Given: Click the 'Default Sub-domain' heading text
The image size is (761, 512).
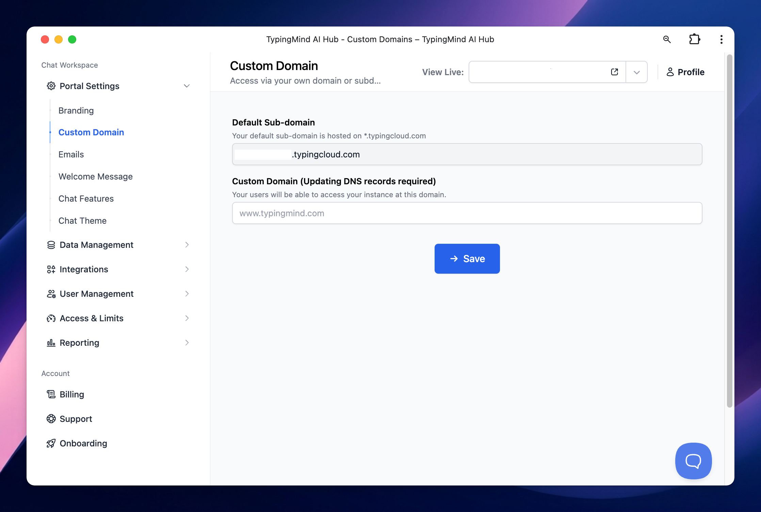Looking at the screenshot, I should coord(273,122).
